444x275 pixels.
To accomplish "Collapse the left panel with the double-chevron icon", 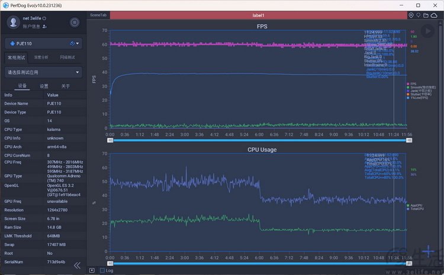I will click(77, 266).
